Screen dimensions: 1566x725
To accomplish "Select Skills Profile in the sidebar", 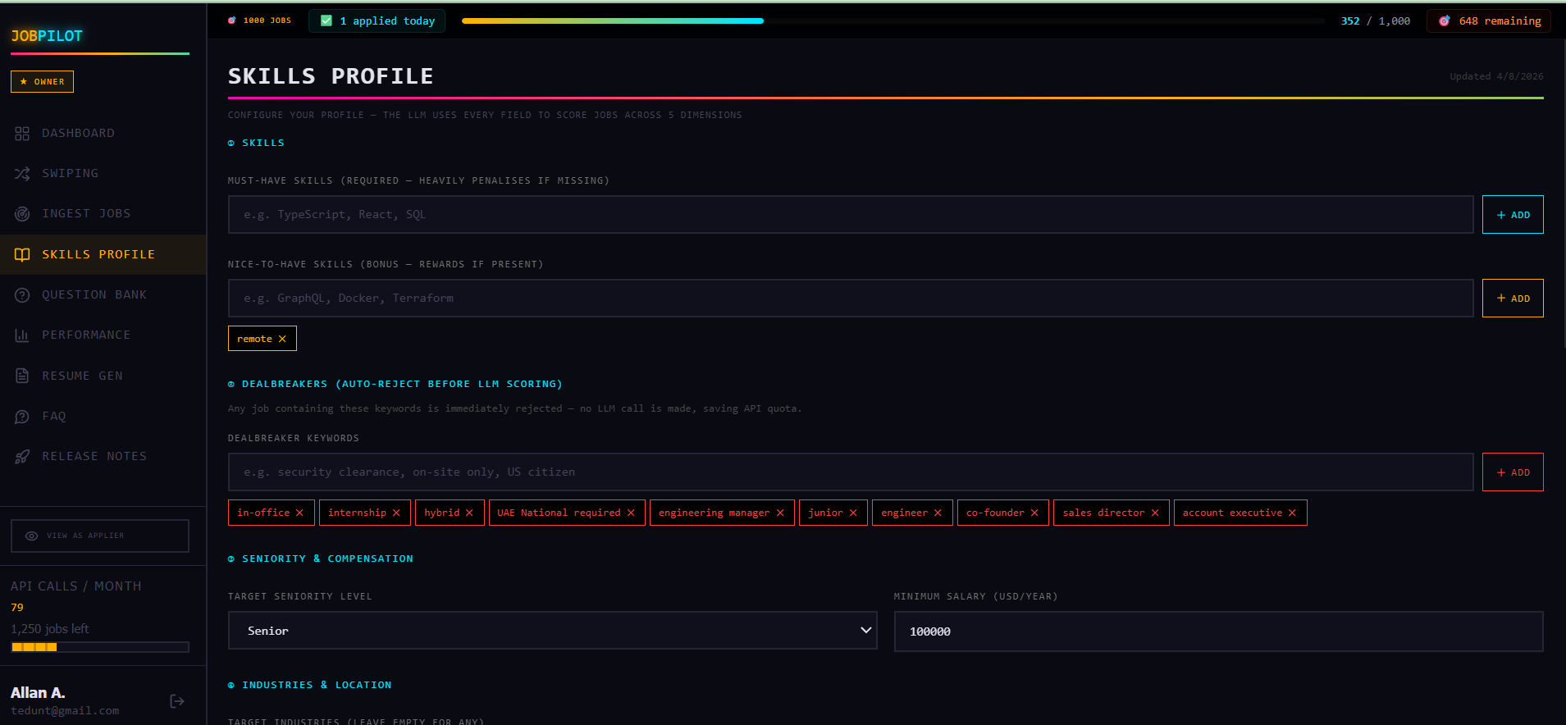I will (98, 255).
